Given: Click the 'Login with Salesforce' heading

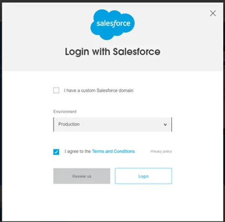Looking at the screenshot, I should tap(113, 52).
